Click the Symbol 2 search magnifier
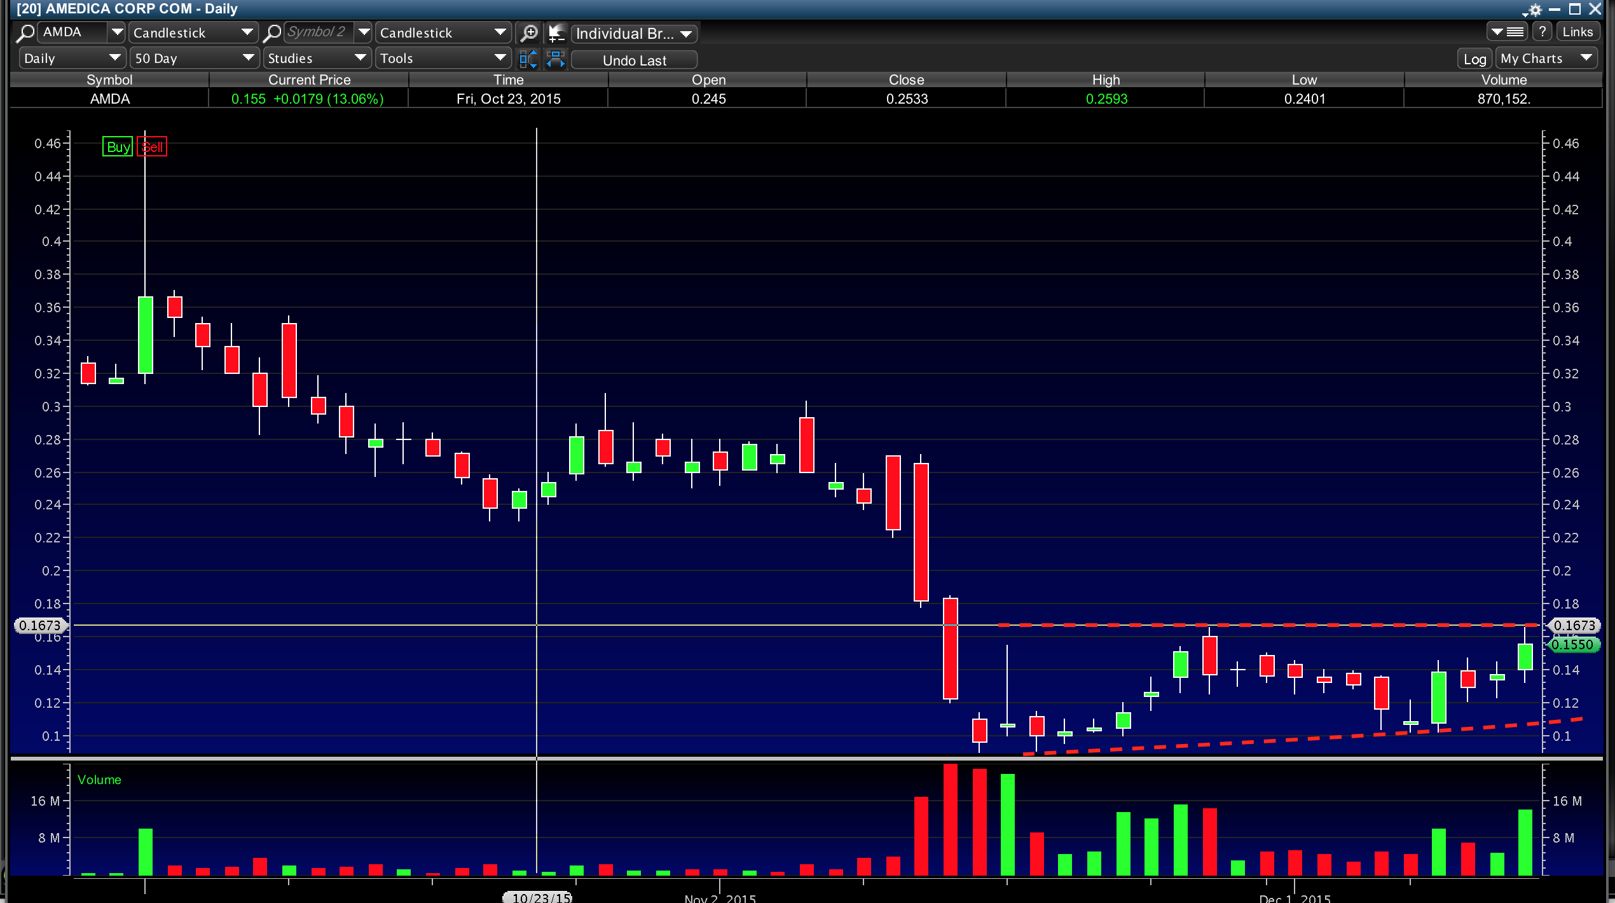Viewport: 1615px width, 903px height. 272,32
